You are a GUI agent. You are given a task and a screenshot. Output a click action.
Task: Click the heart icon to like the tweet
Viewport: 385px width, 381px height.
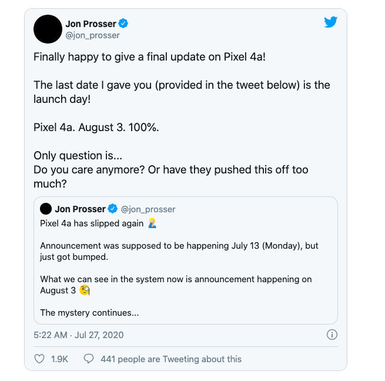click(39, 359)
